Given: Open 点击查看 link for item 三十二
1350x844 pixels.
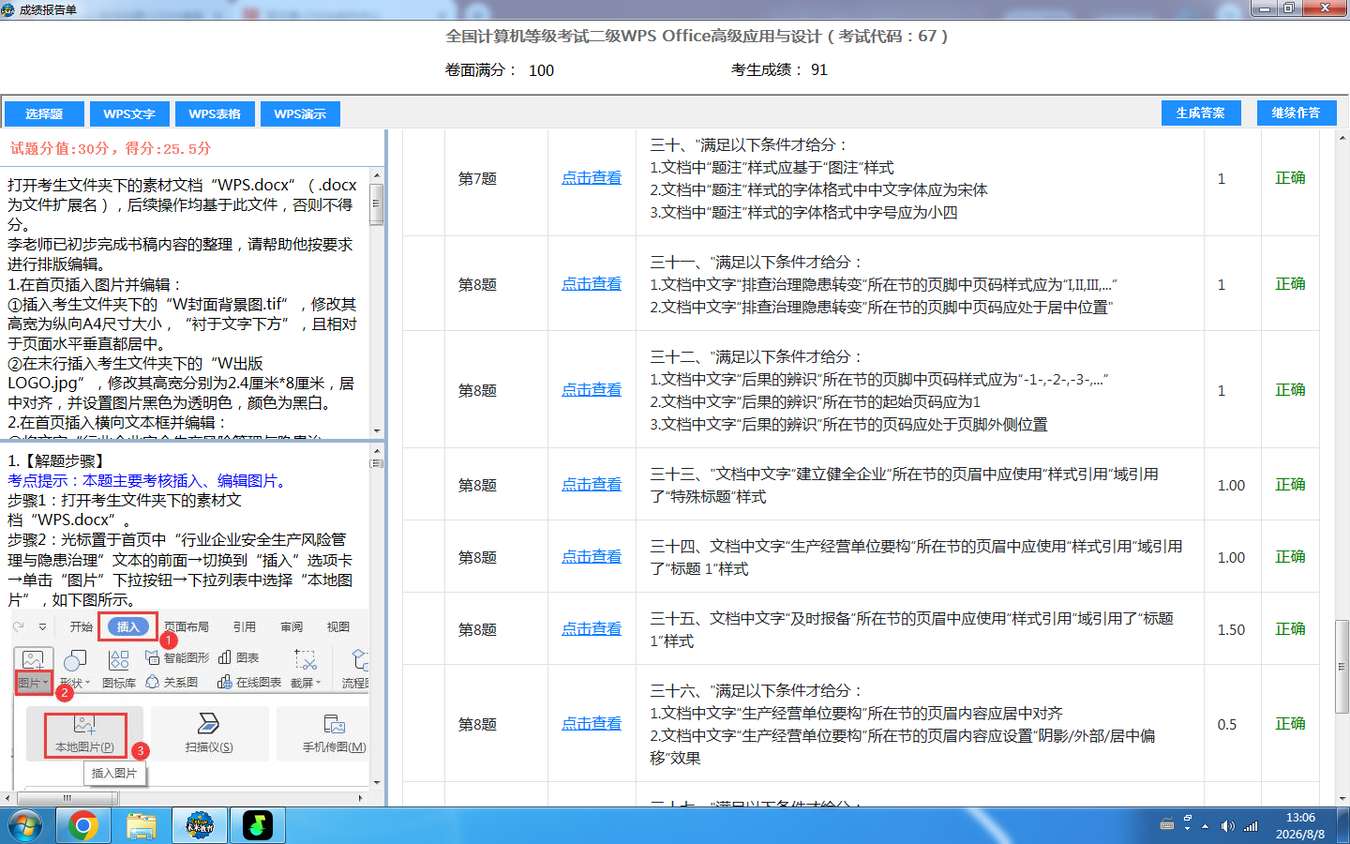Looking at the screenshot, I should (x=592, y=390).
